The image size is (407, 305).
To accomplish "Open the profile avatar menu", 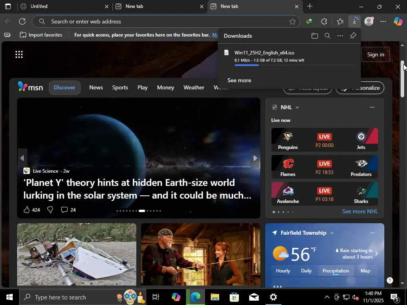I will pyautogui.click(x=369, y=21).
